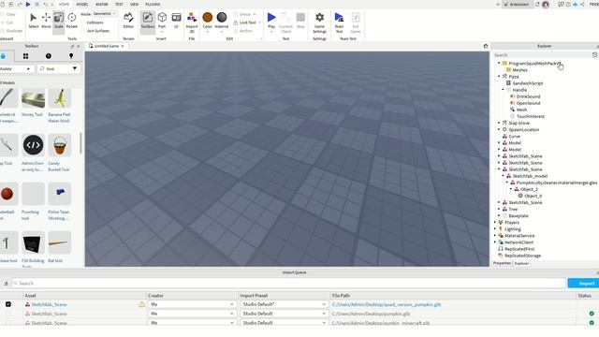Click the add-file icon beside Import Queue search
Image resolution: width=599 pixels, height=337 pixels.
(x=7, y=284)
